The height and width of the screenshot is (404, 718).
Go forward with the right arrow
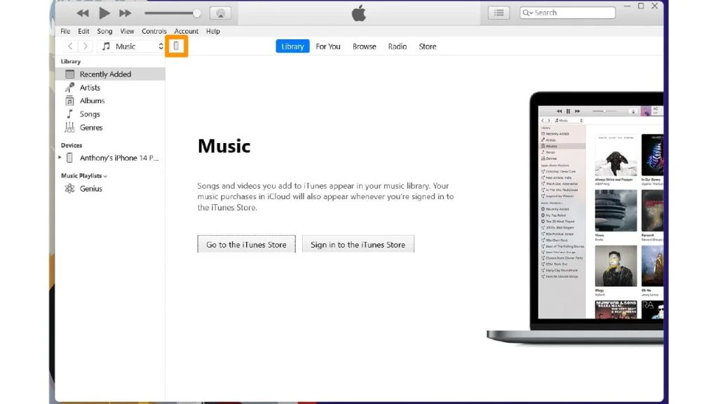[x=85, y=46]
